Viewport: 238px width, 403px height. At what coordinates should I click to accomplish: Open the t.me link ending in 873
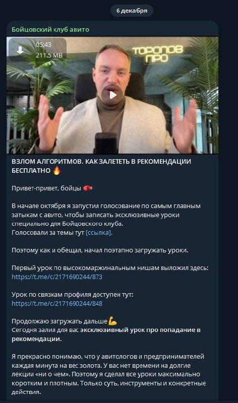point(57,277)
